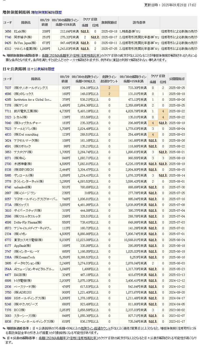Open code 254A AIフュージョンキャピタル
This screenshot has height=346, width=201.
[x=8, y=269]
